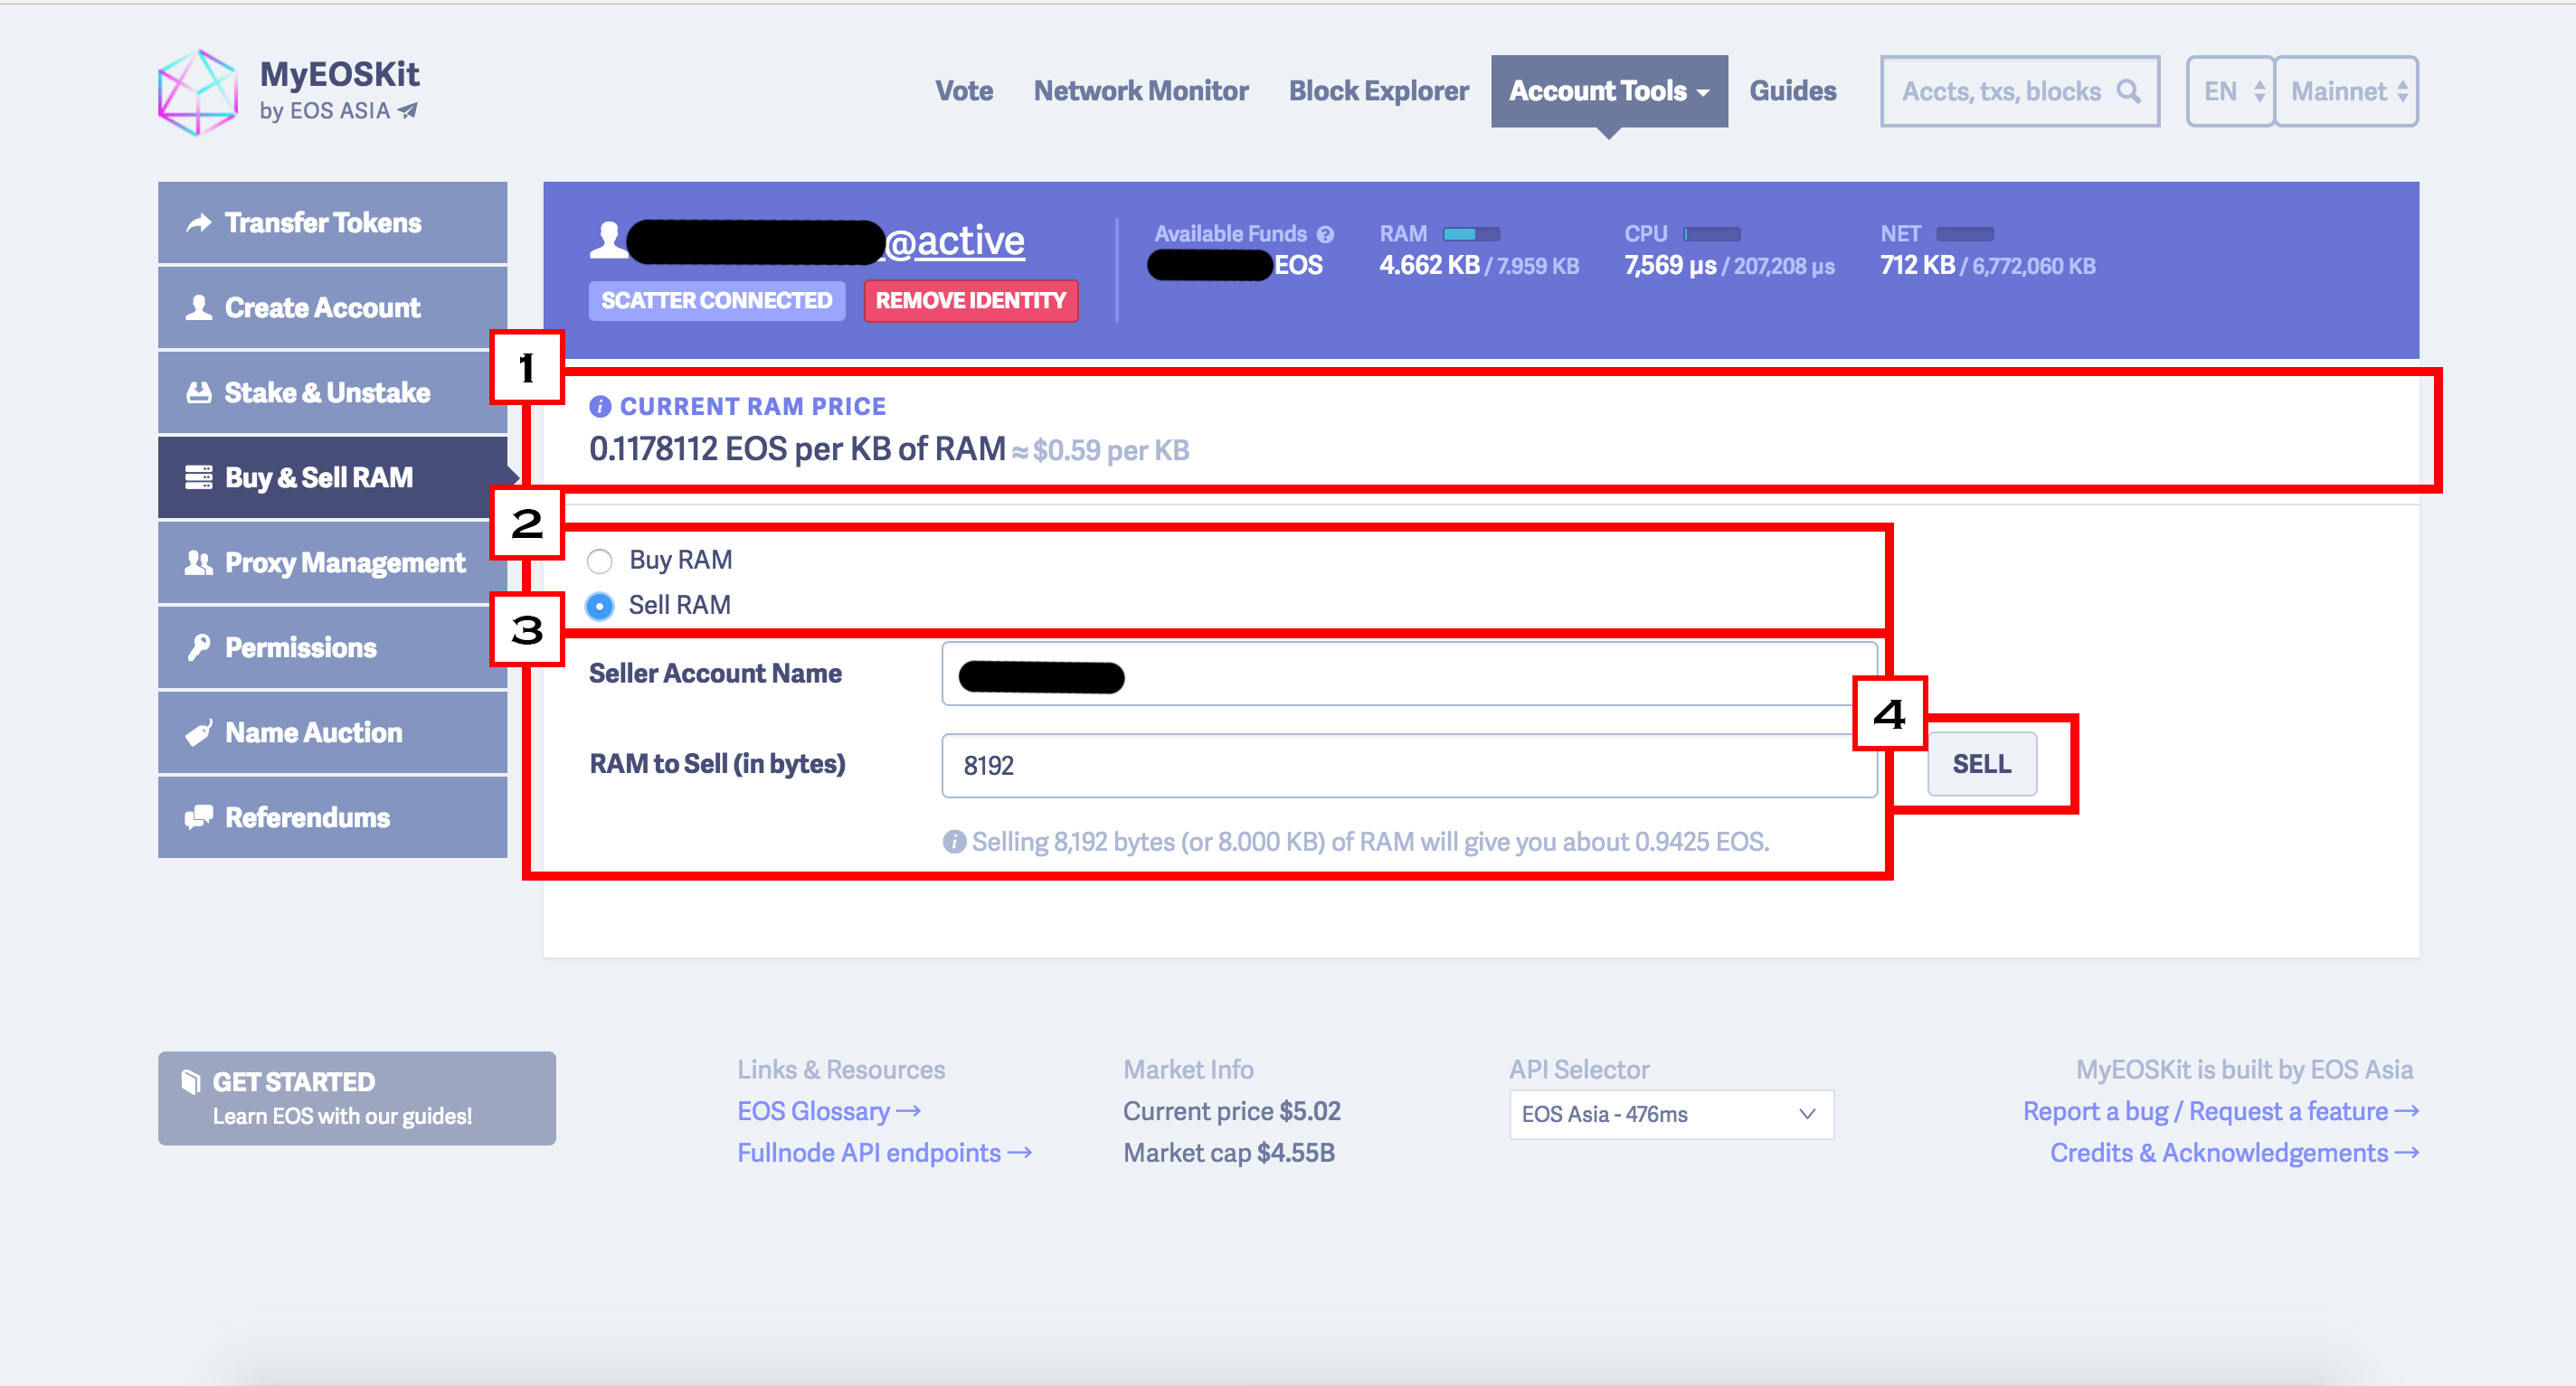Click the Permissions key icon

tap(199, 647)
